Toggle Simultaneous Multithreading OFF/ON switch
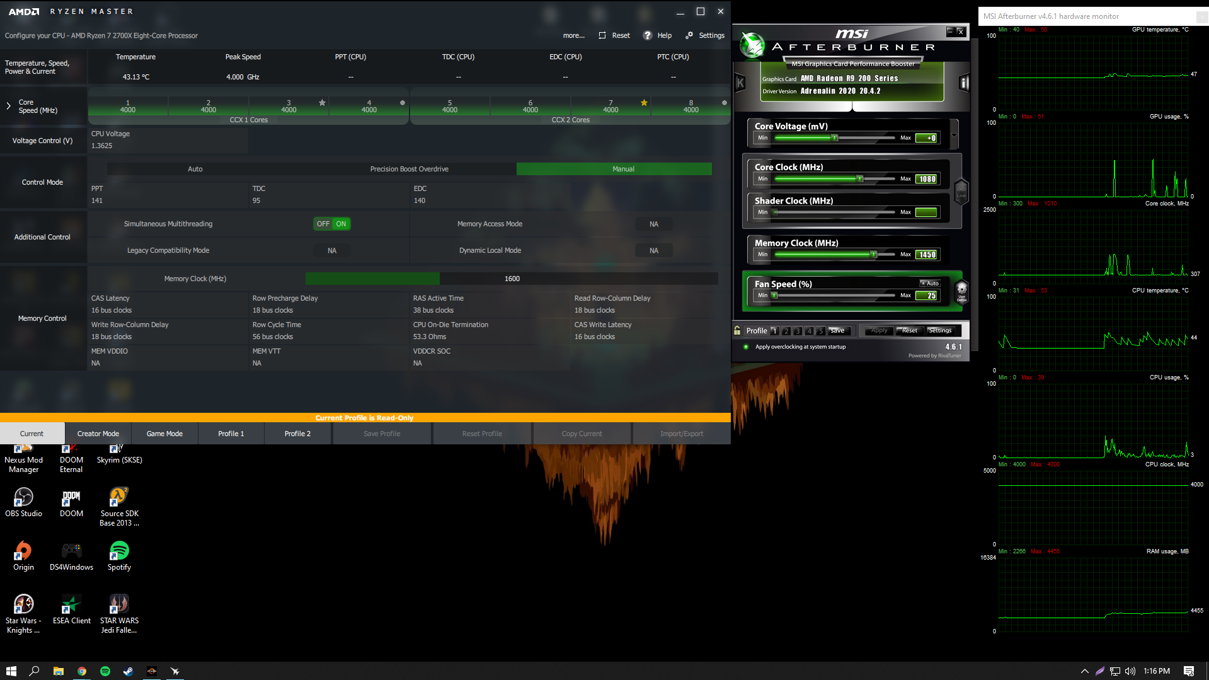This screenshot has width=1209, height=680. coord(332,224)
